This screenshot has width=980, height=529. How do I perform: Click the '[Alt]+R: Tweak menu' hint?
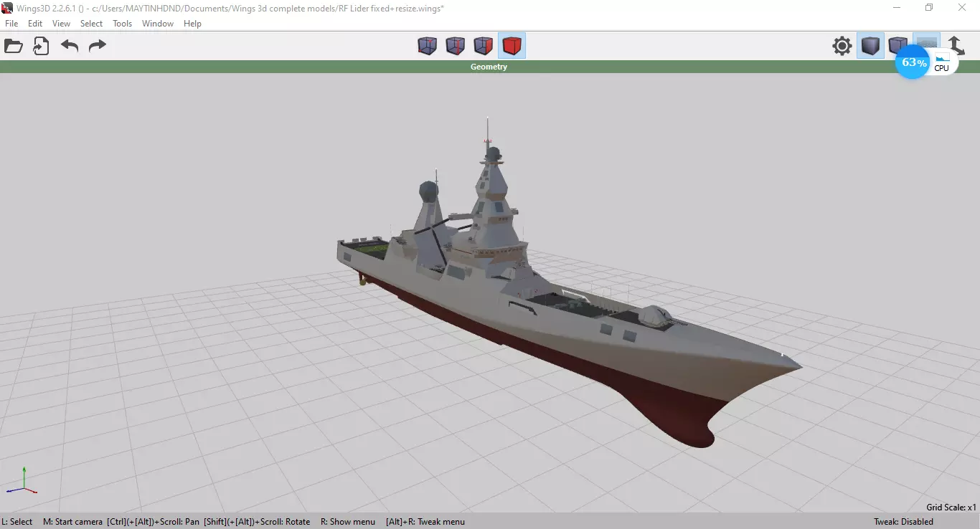[425, 522]
